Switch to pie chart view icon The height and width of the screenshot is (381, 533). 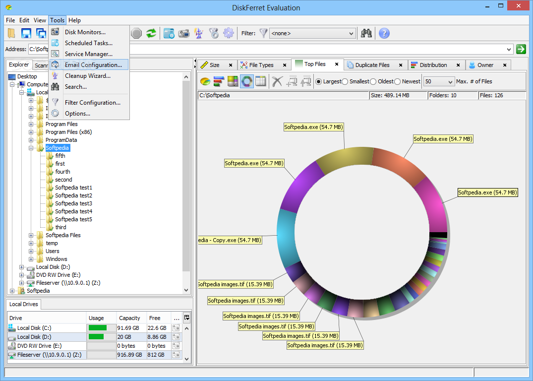[205, 81]
